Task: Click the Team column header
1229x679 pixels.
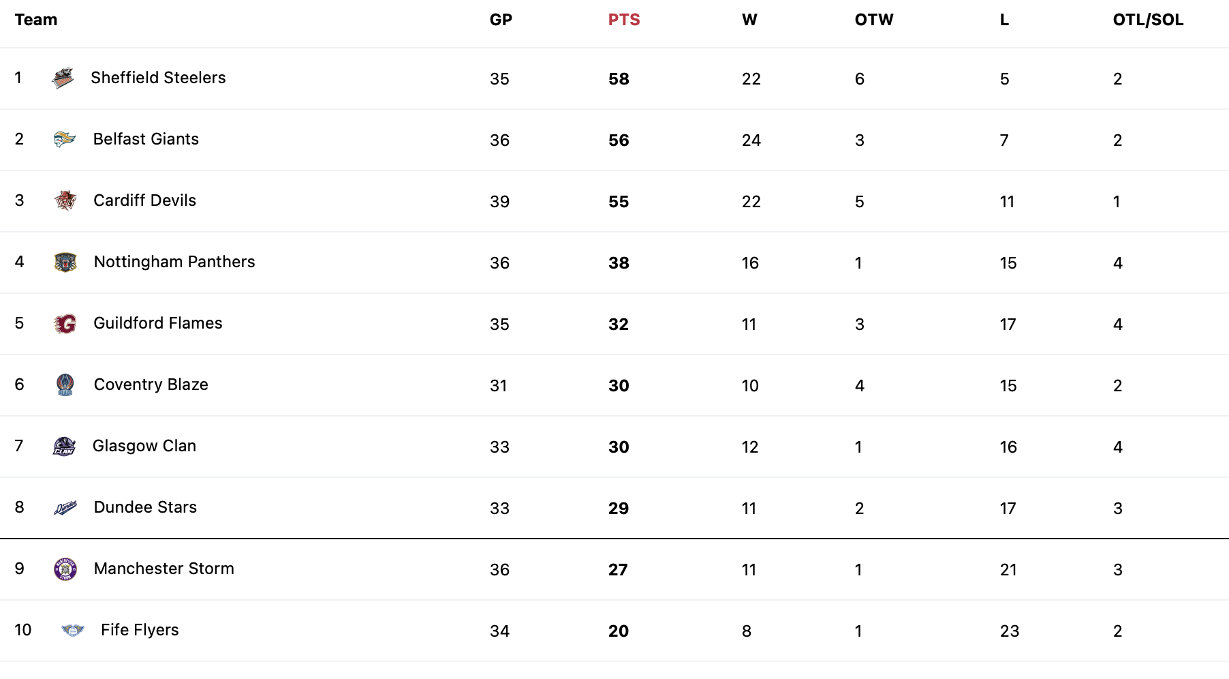Action: [36, 20]
